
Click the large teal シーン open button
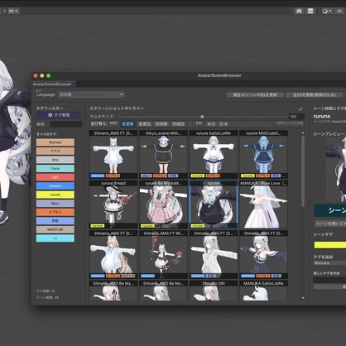[x=330, y=210]
